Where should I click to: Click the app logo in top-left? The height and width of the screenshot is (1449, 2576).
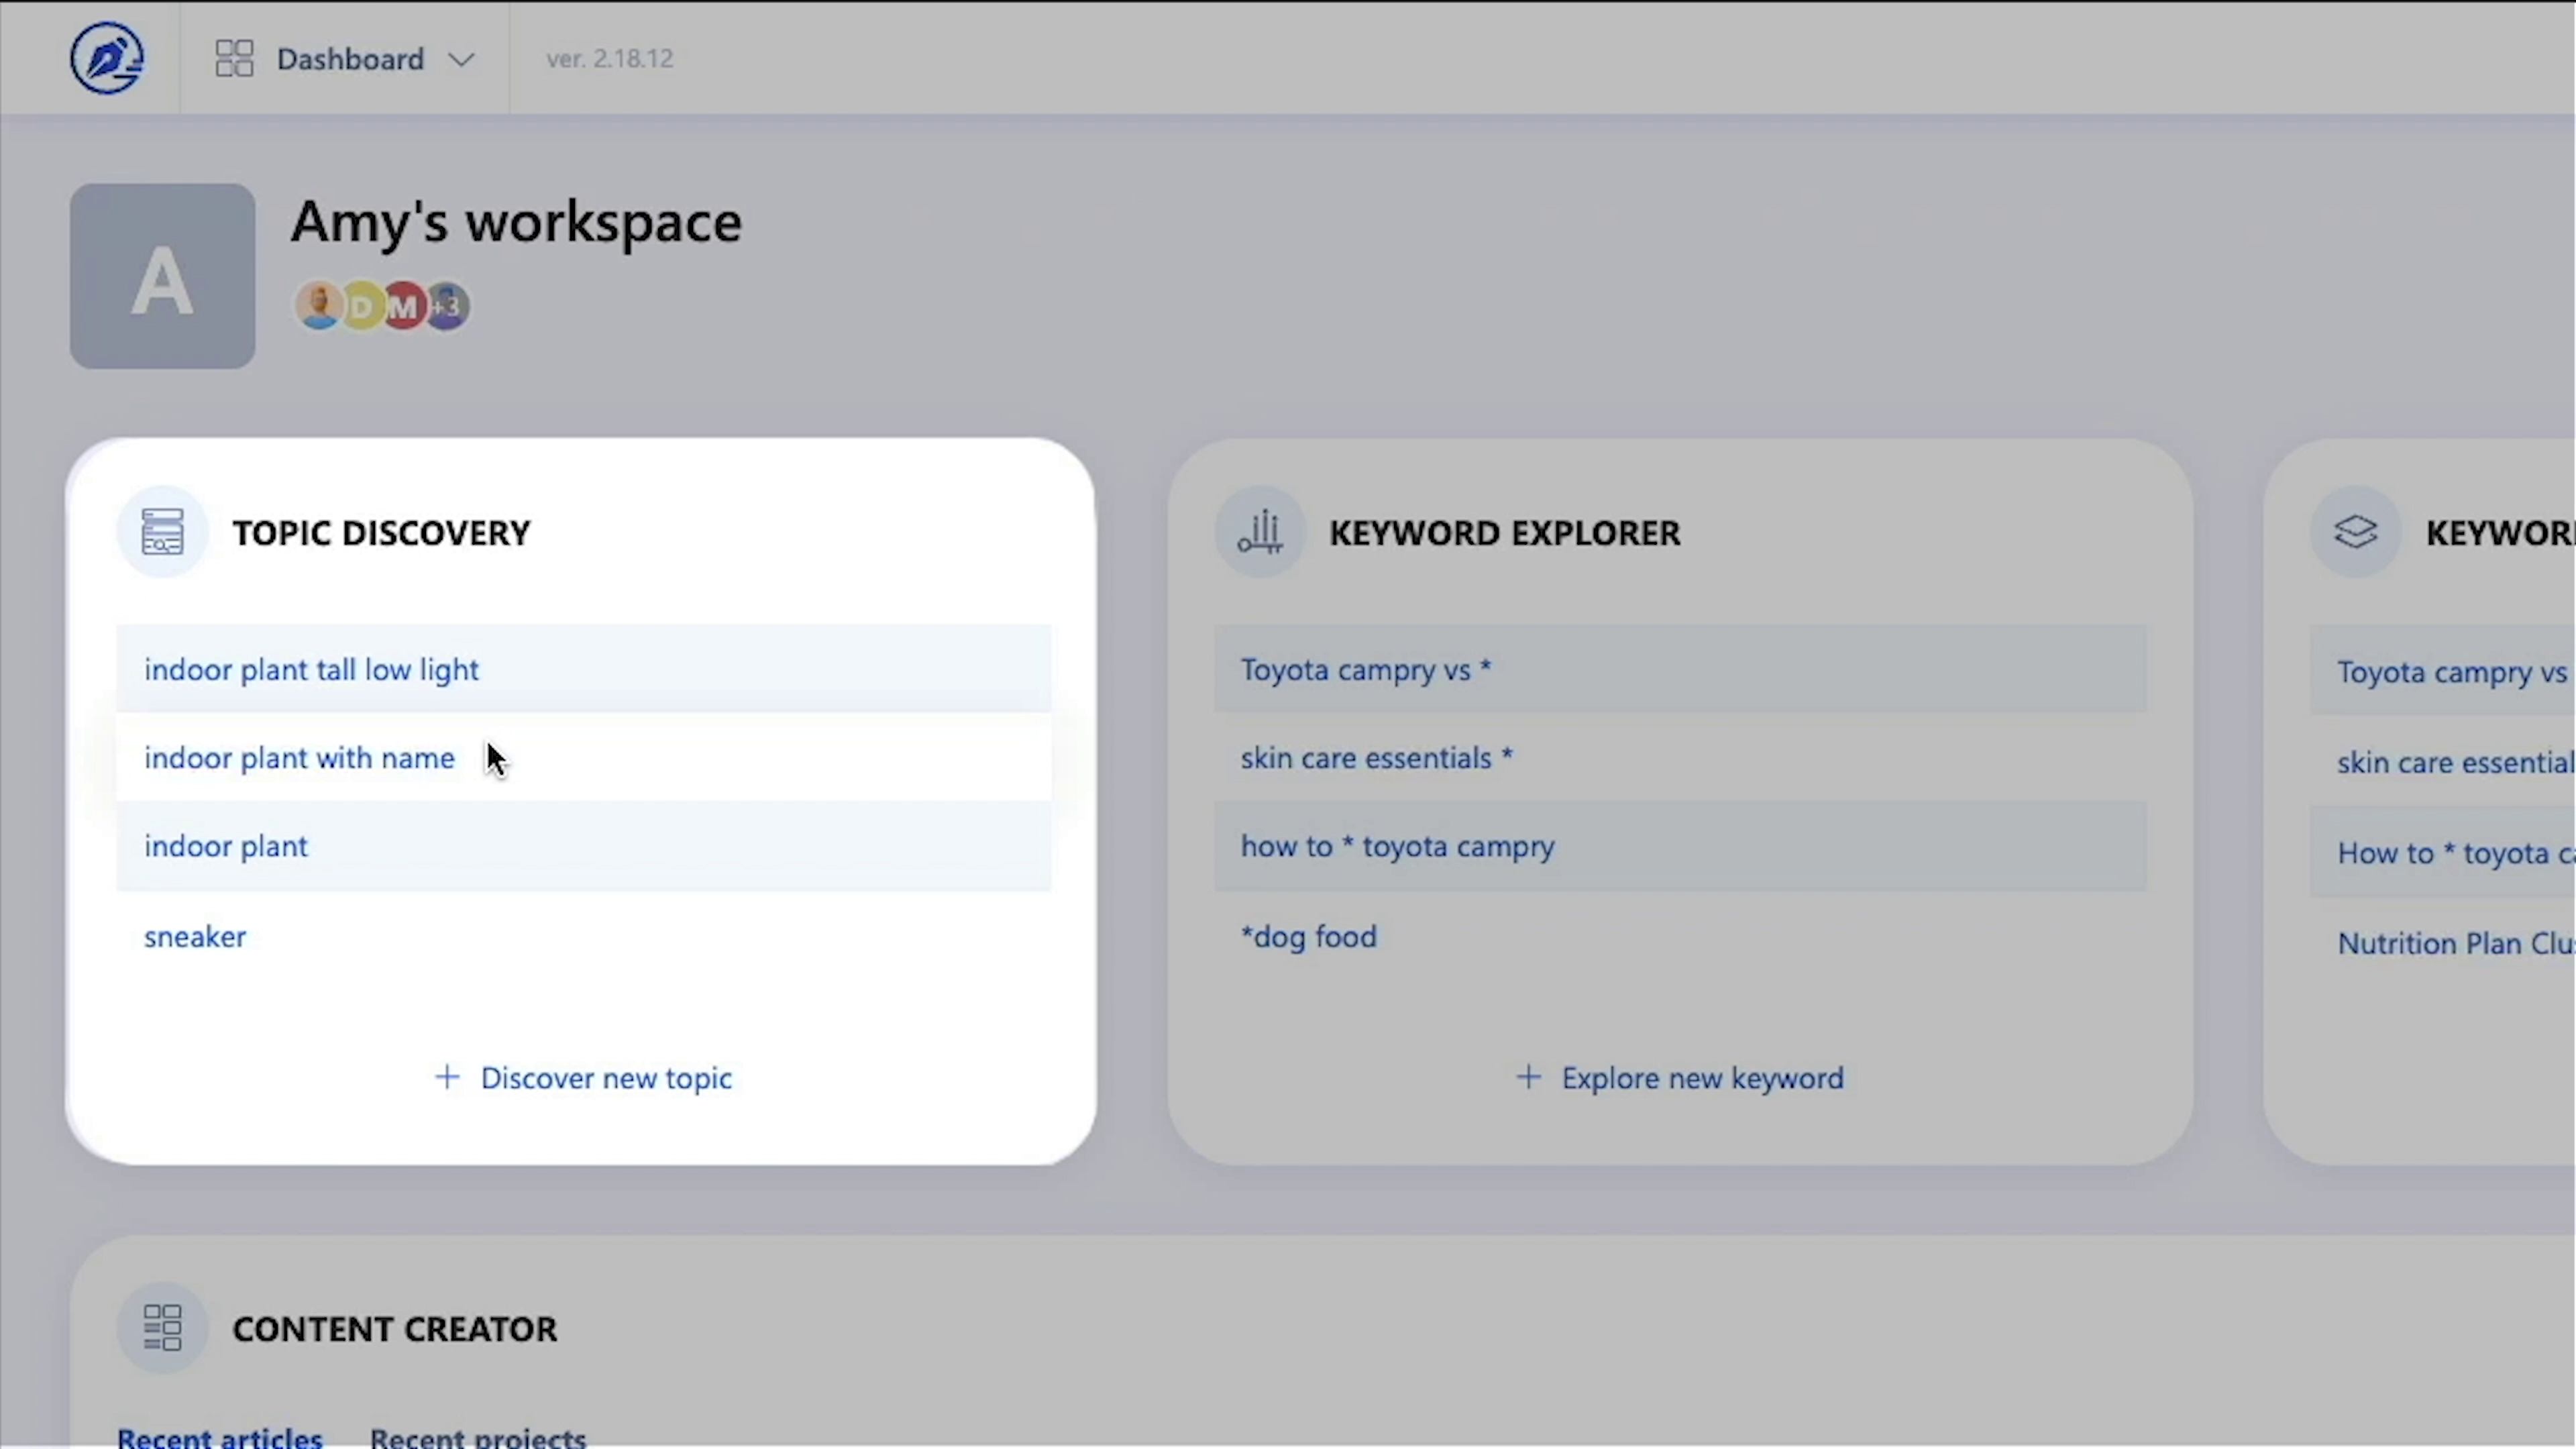pos(107,58)
